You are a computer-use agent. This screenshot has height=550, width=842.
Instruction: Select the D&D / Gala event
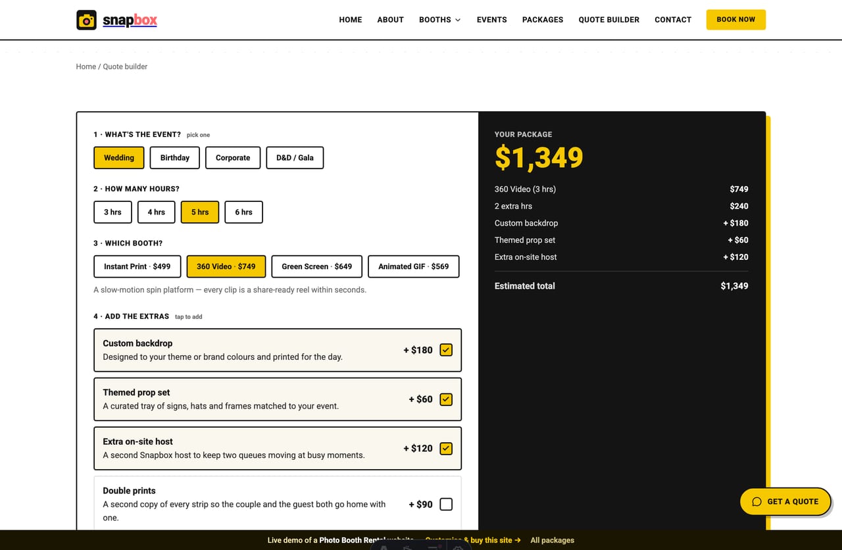[295, 158]
